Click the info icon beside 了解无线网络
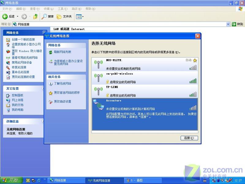 (51, 84)
